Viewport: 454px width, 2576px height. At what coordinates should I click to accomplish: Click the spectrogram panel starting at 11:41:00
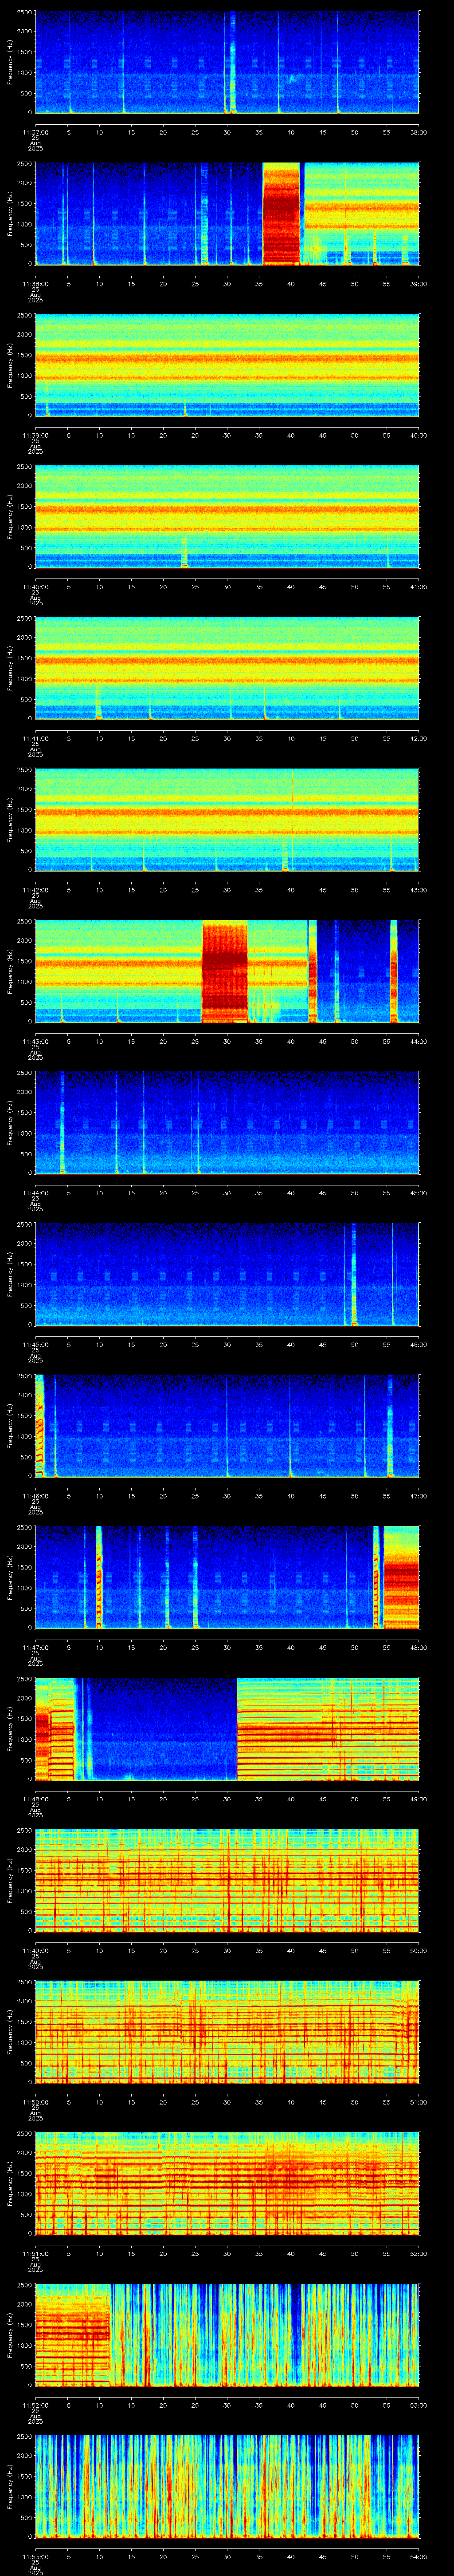pos(227,668)
